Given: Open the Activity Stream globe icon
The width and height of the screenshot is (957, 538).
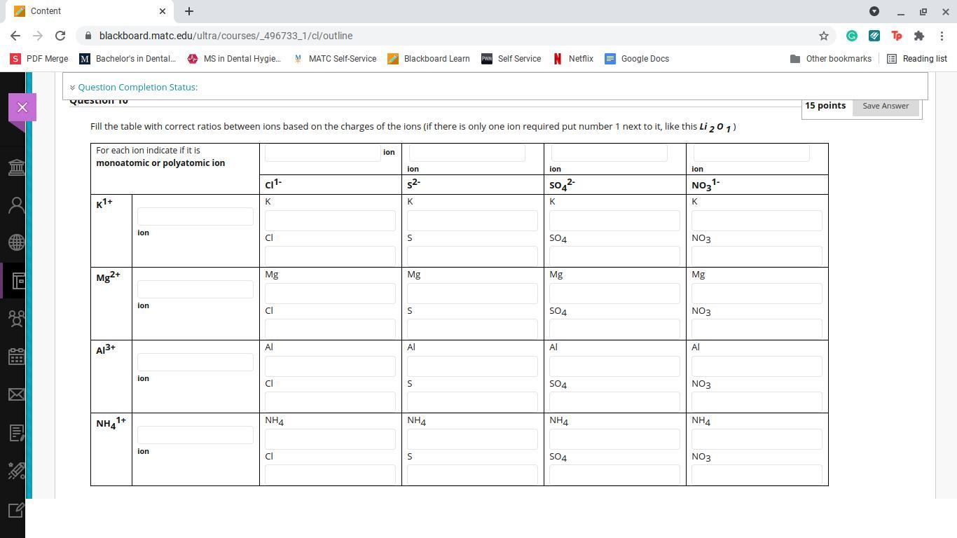Looking at the screenshot, I should point(16,242).
